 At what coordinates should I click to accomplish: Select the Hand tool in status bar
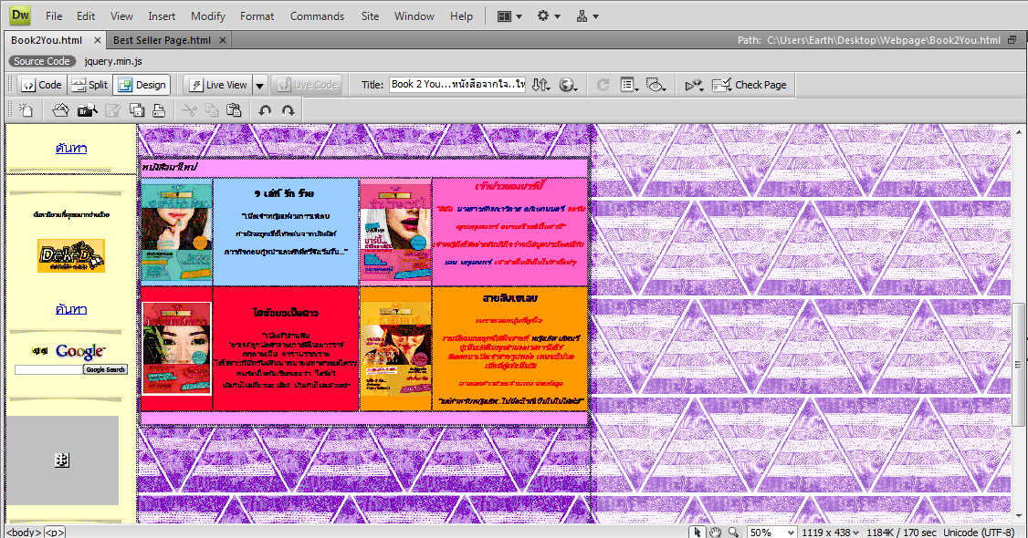716,532
